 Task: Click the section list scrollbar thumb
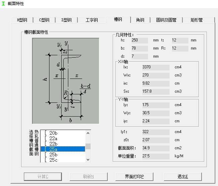click(88, 146)
